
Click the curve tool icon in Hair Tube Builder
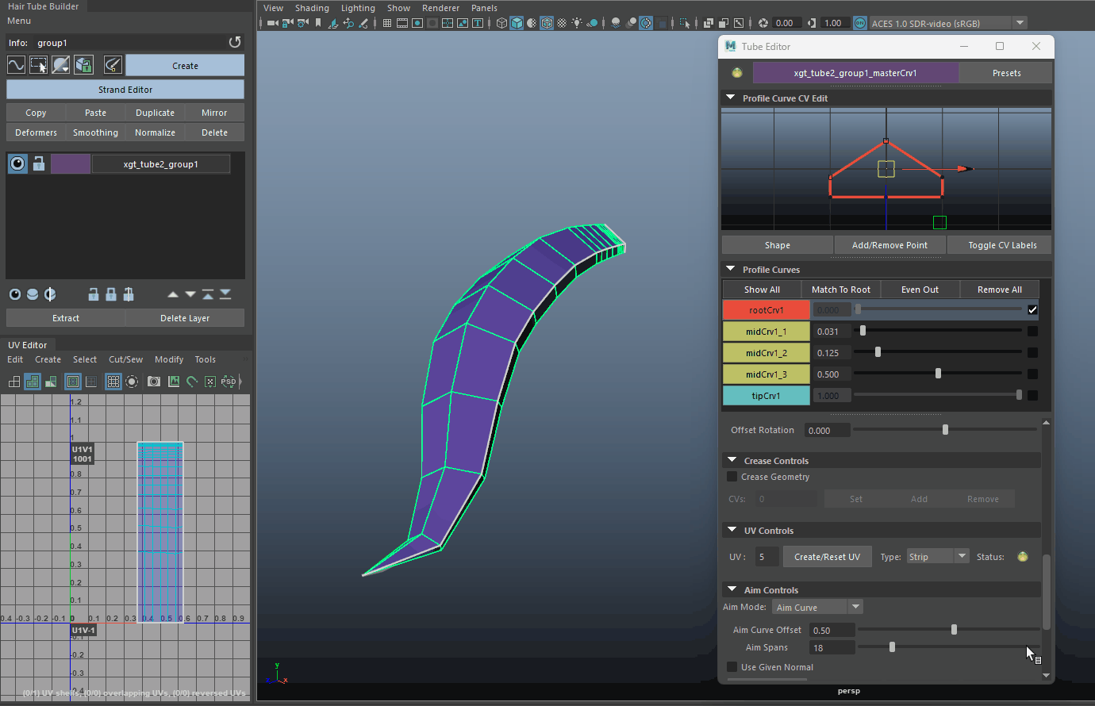click(16, 65)
